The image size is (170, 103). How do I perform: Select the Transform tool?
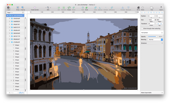pyautogui.click(x=64, y=8)
